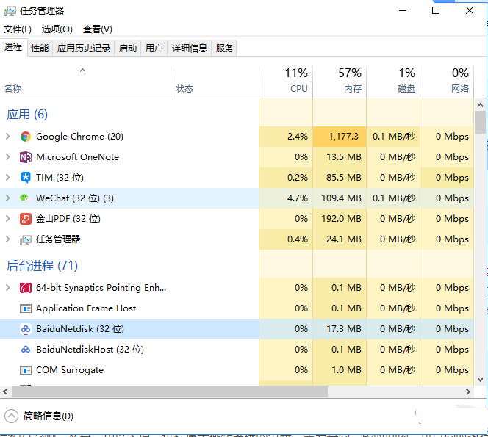Open the 选项(O) menu
The width and height of the screenshot is (488, 437).
(57, 29)
